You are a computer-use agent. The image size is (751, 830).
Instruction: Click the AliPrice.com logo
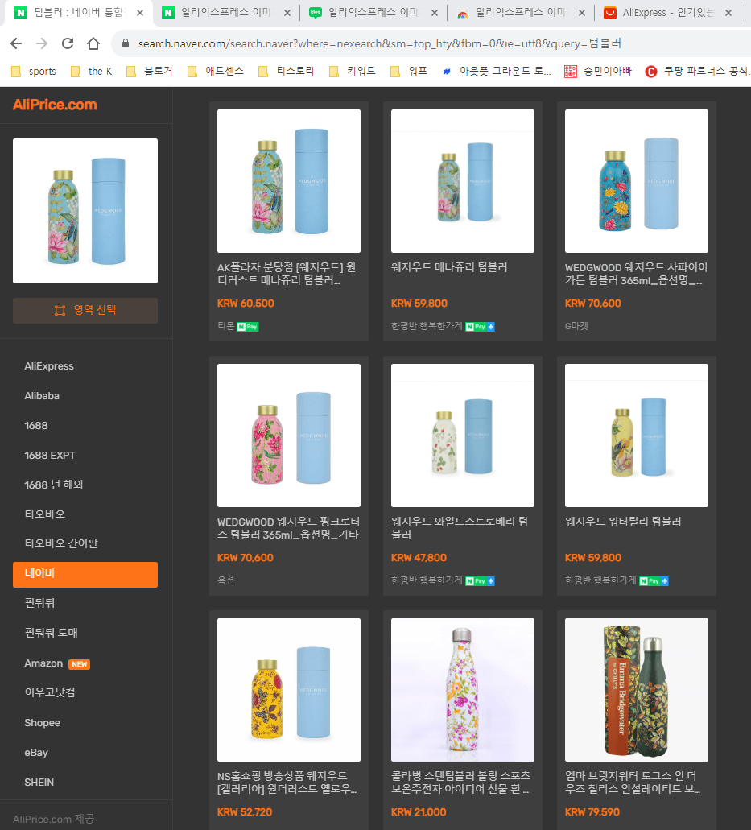[x=55, y=105]
